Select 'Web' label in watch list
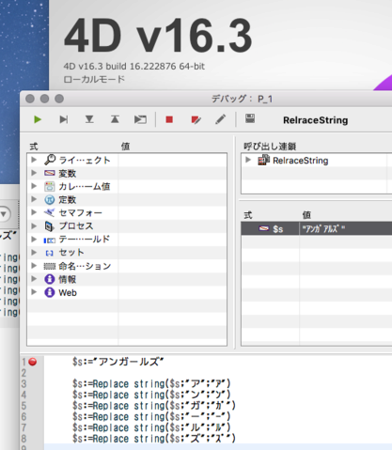The width and height of the screenshot is (392, 450). pyautogui.click(x=68, y=293)
